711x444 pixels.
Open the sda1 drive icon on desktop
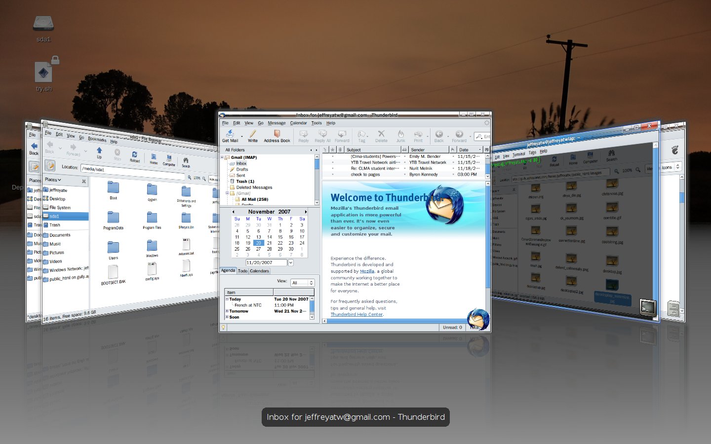[43, 23]
